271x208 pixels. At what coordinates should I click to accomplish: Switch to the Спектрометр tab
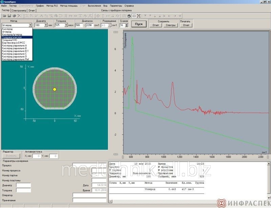[19, 11]
